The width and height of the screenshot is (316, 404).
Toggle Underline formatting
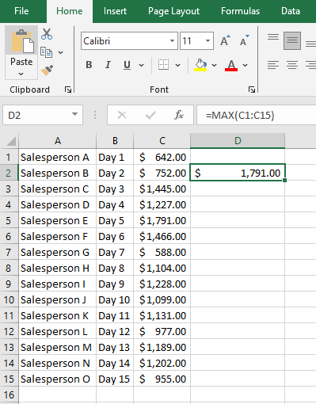tap(127, 65)
